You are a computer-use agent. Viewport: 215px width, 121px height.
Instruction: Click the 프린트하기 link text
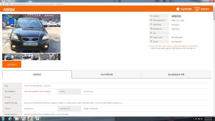205,9
